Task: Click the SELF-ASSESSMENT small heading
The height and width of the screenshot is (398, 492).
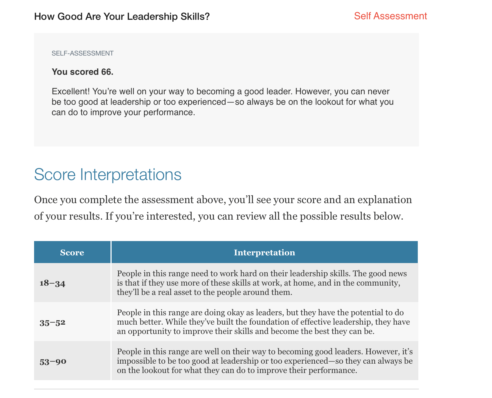Action: click(82, 53)
